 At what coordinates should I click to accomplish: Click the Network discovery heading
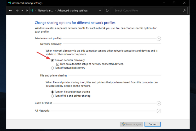[x=51, y=44]
